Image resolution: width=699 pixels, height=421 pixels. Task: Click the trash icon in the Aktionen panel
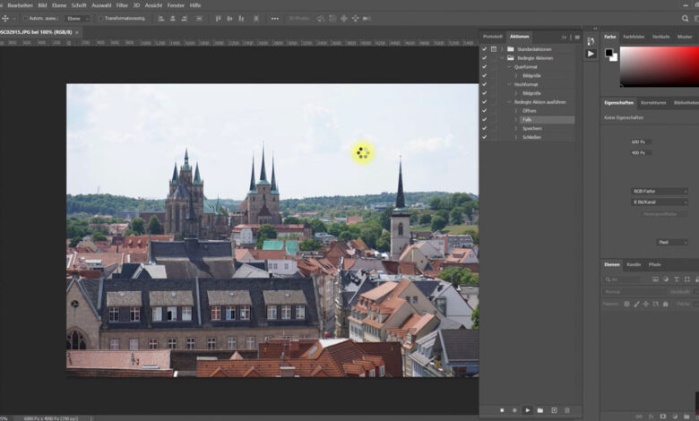[x=566, y=409]
